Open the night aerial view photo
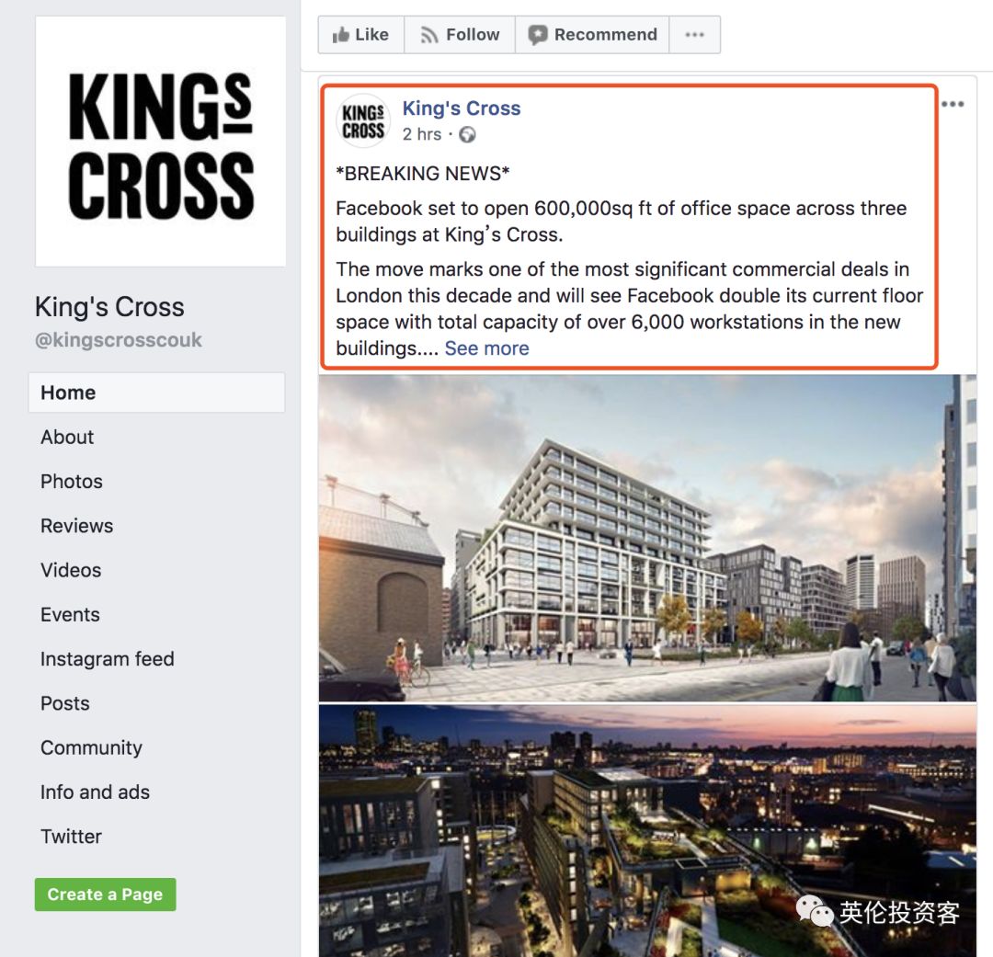This screenshot has height=957, width=993. (647, 830)
